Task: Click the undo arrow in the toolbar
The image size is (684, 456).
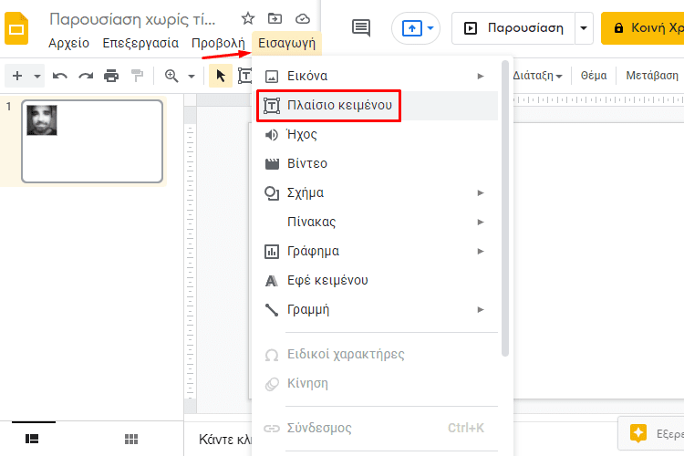Action: (60, 76)
